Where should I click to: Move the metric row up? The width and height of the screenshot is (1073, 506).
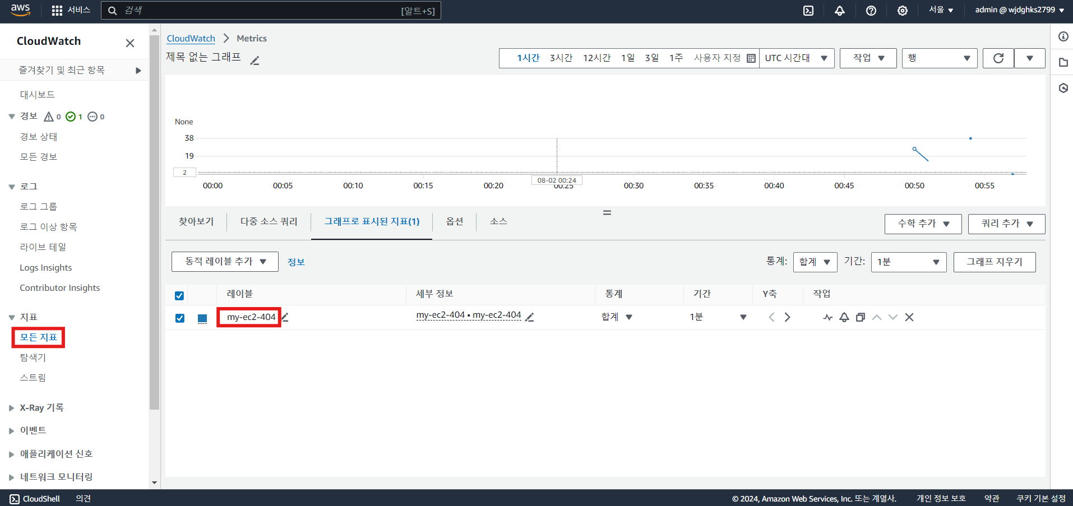pos(877,317)
